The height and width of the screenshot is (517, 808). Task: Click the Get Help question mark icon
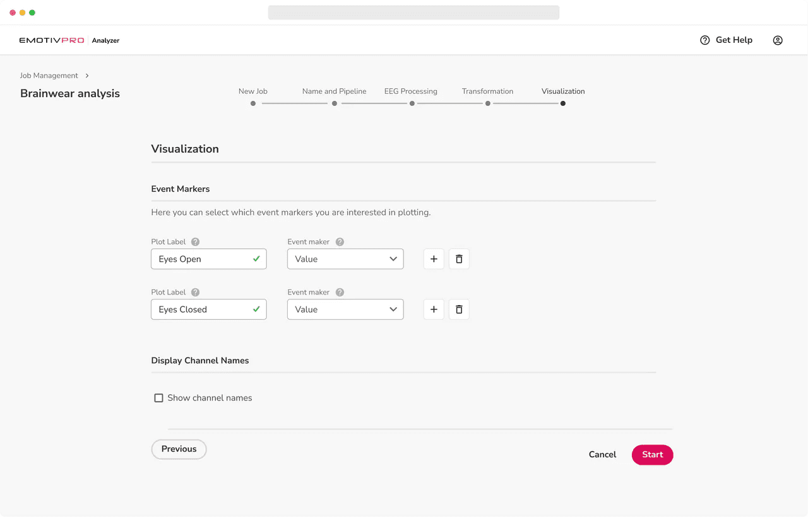coord(704,40)
